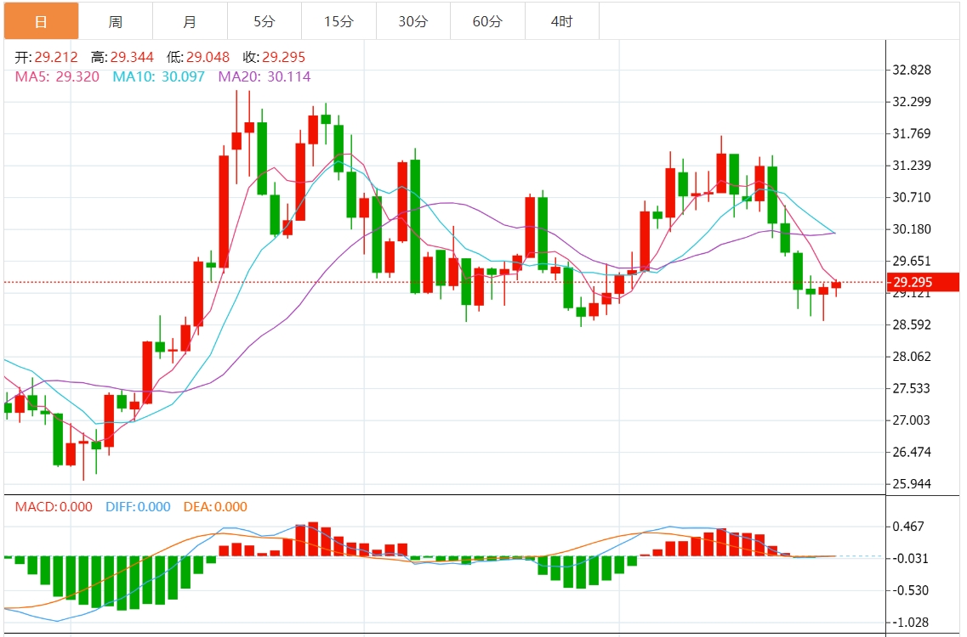Click the 32.299 price axis label
Viewport: 967px width, 637px height.
pos(912,102)
